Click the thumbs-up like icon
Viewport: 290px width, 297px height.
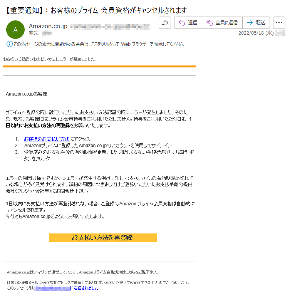pos(164,23)
